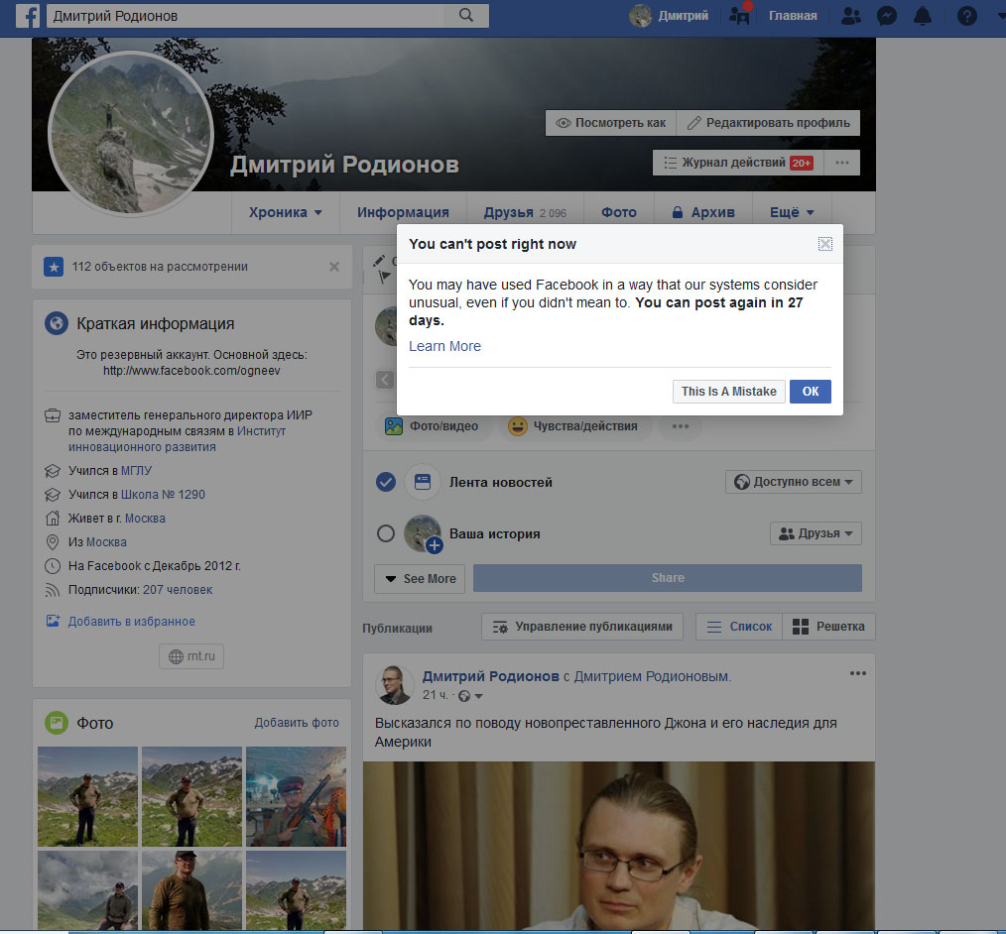Toggle the Лента новостей checkmark
1006x934 pixels.
(386, 482)
